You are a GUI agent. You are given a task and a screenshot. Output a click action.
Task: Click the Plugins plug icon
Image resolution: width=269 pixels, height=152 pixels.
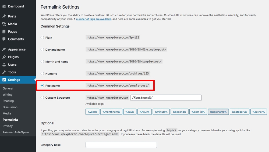[x=4, y=57]
